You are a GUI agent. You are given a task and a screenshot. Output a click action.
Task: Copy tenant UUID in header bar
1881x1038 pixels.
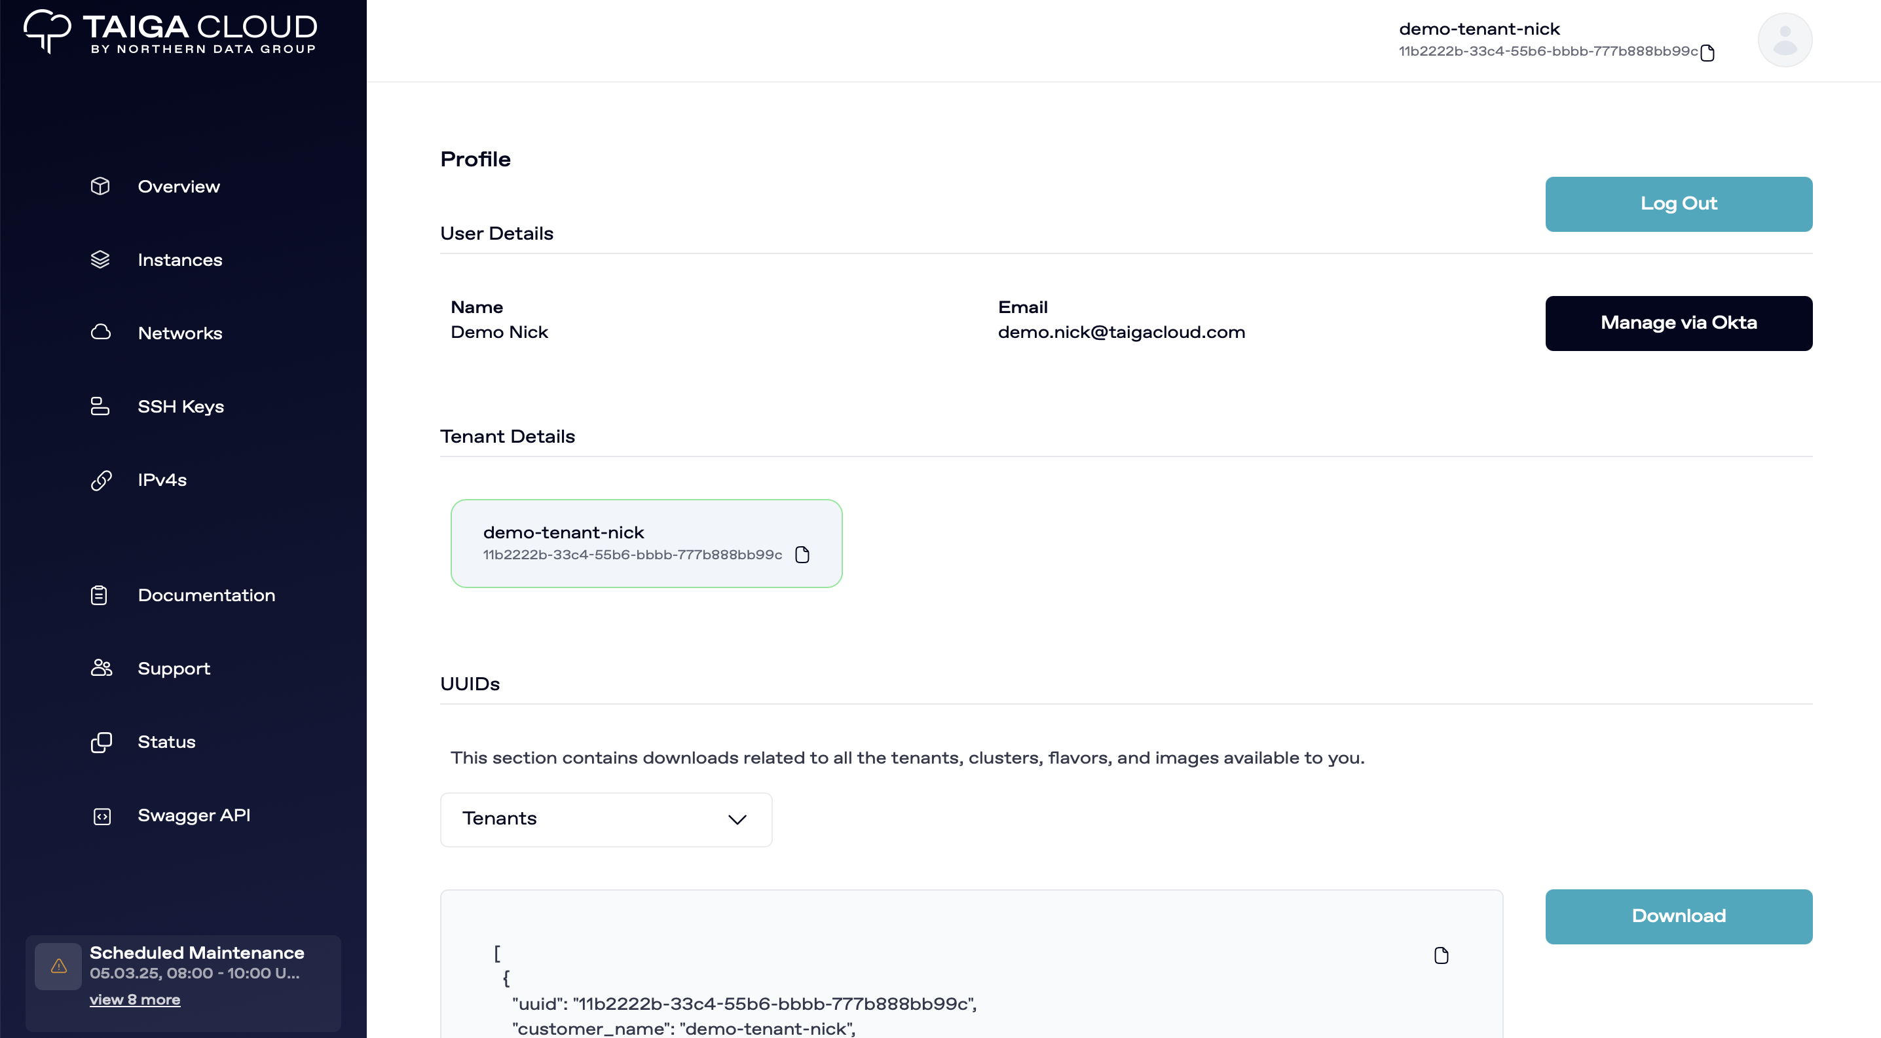point(1707,52)
